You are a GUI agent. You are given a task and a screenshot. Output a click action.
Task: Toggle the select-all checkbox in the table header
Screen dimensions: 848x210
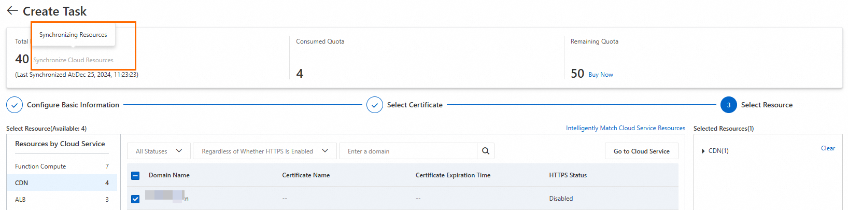(x=135, y=176)
